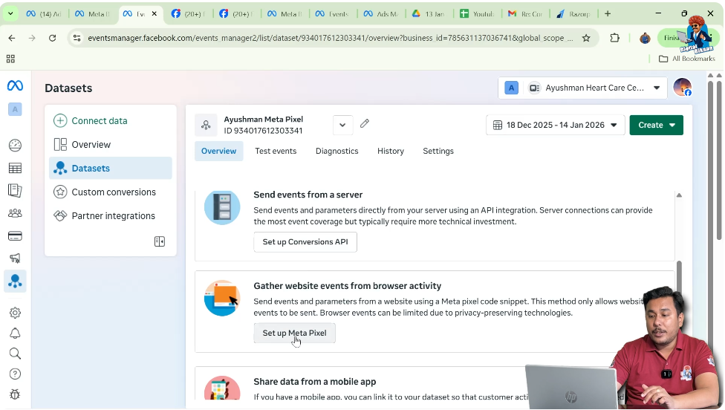Select Datasets in the left panel

tap(111, 169)
